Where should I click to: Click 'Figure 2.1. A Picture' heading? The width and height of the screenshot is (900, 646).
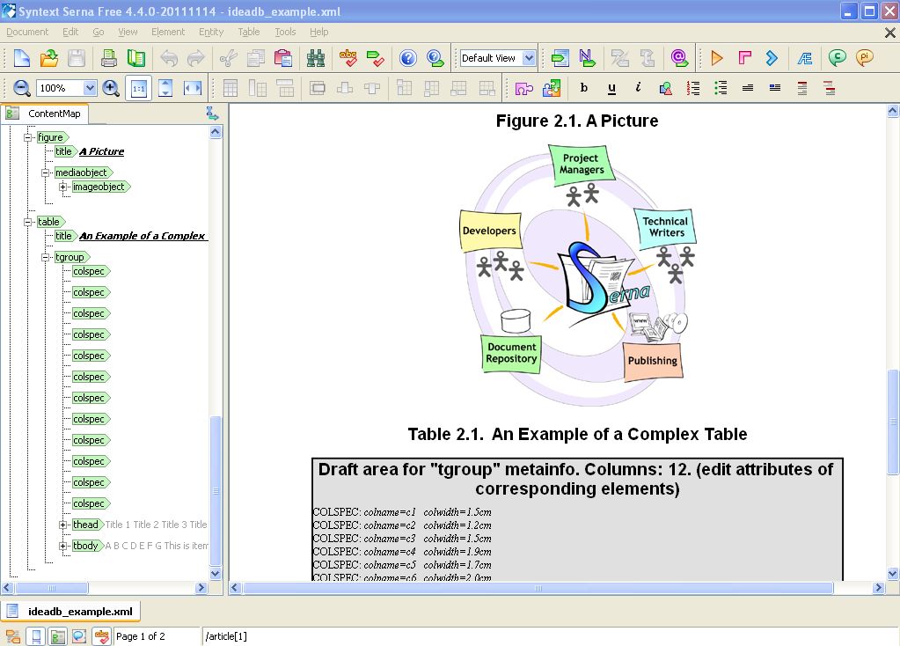click(577, 121)
